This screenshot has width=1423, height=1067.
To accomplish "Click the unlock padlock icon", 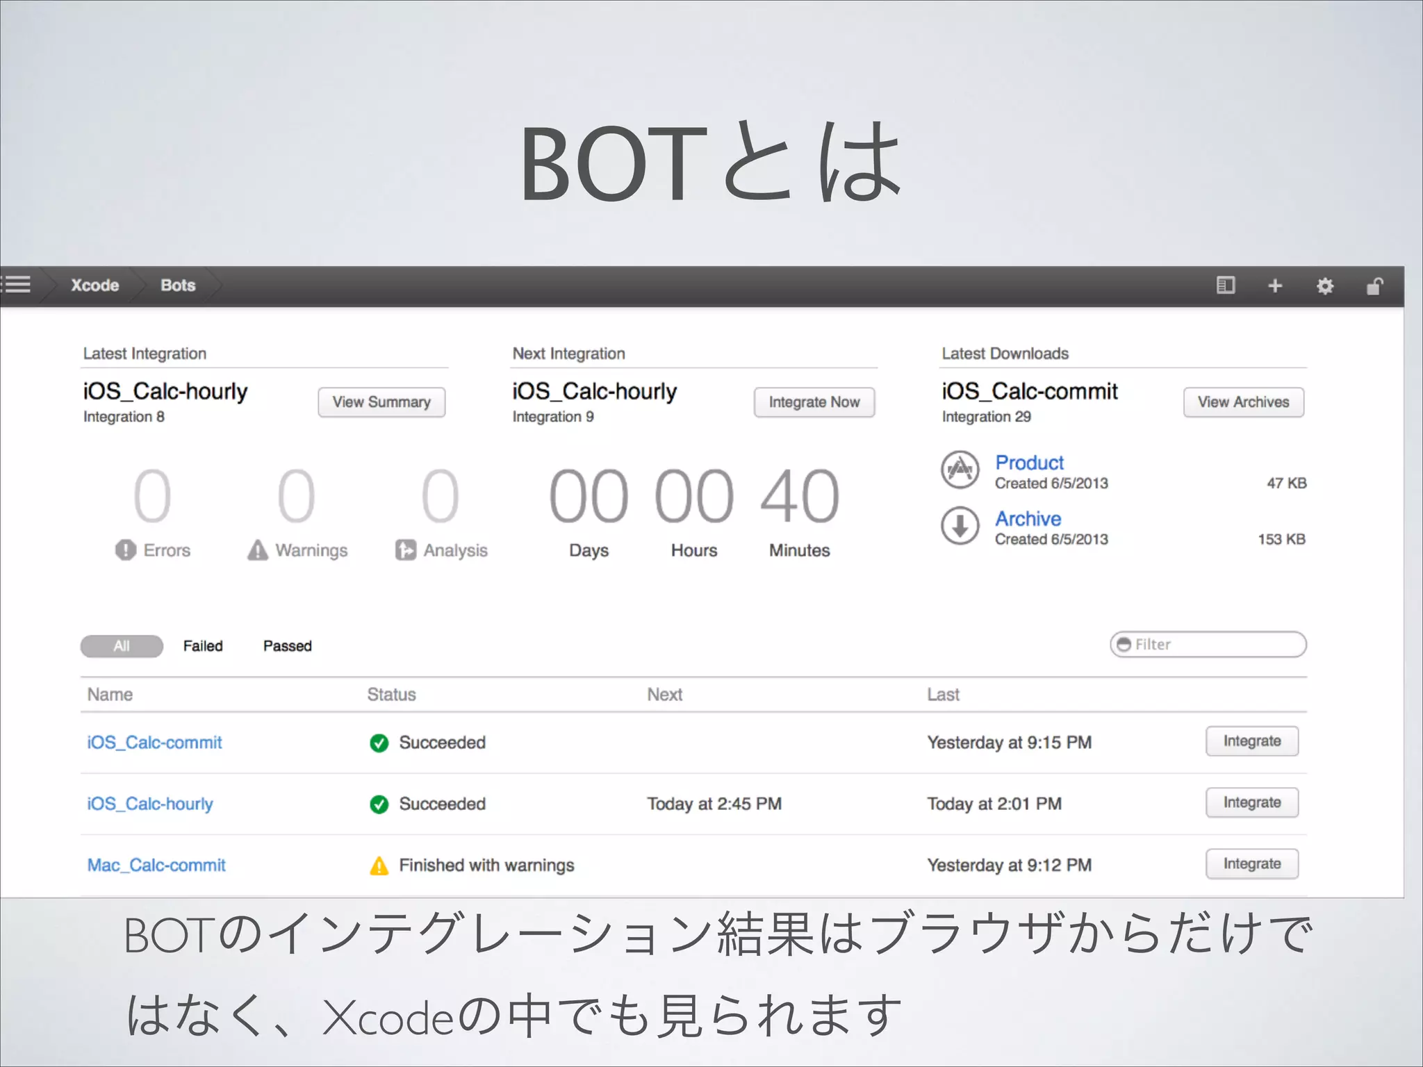I will pos(1374,286).
